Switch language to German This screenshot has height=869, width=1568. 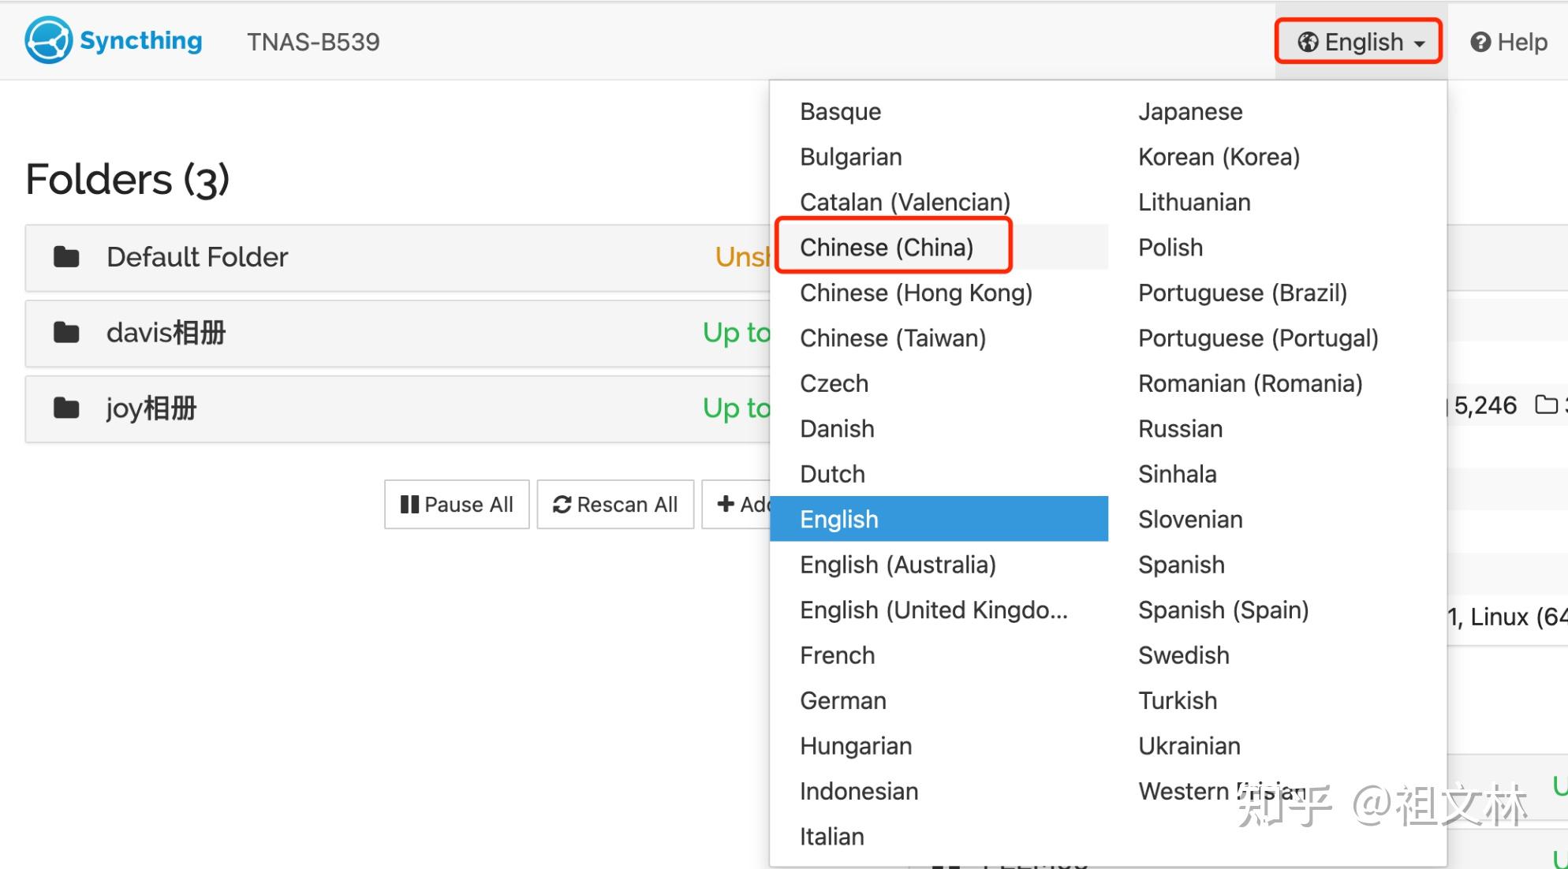point(843,701)
